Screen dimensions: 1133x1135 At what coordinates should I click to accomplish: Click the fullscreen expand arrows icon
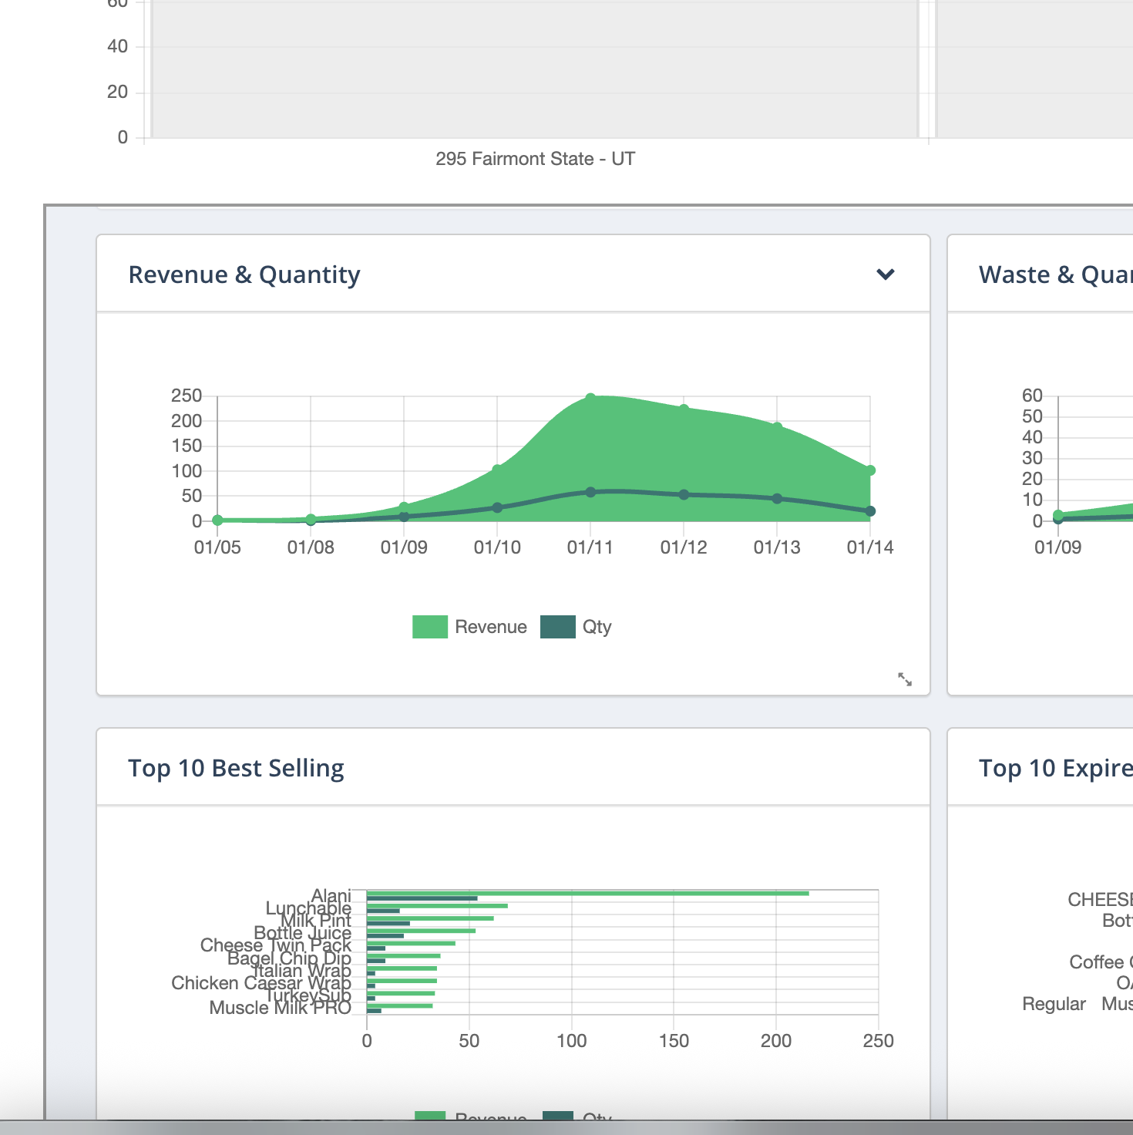point(905,679)
